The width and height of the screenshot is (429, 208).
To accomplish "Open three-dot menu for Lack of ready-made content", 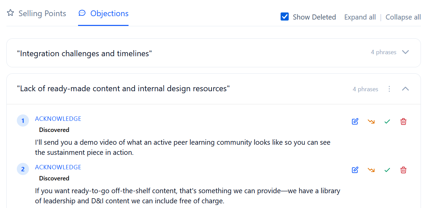I will click(x=389, y=89).
